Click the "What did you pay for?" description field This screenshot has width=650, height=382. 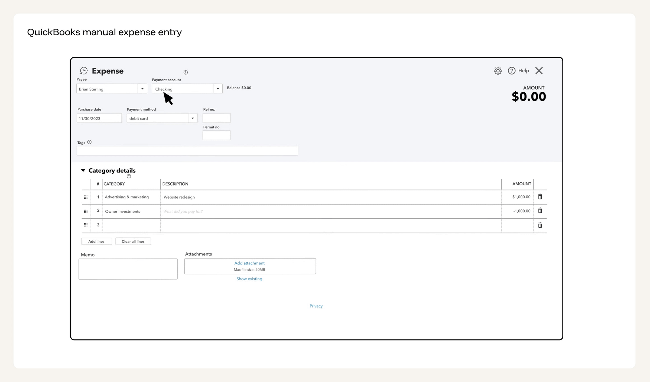tap(331, 211)
